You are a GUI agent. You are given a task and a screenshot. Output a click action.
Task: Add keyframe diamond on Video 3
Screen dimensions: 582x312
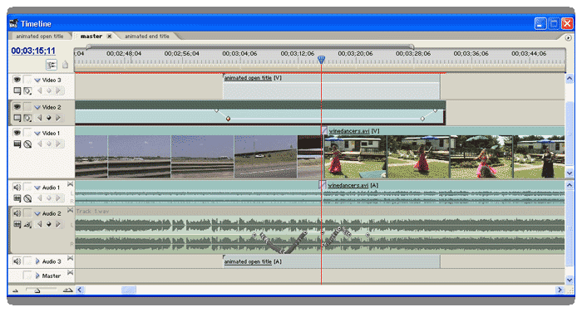[48, 90]
